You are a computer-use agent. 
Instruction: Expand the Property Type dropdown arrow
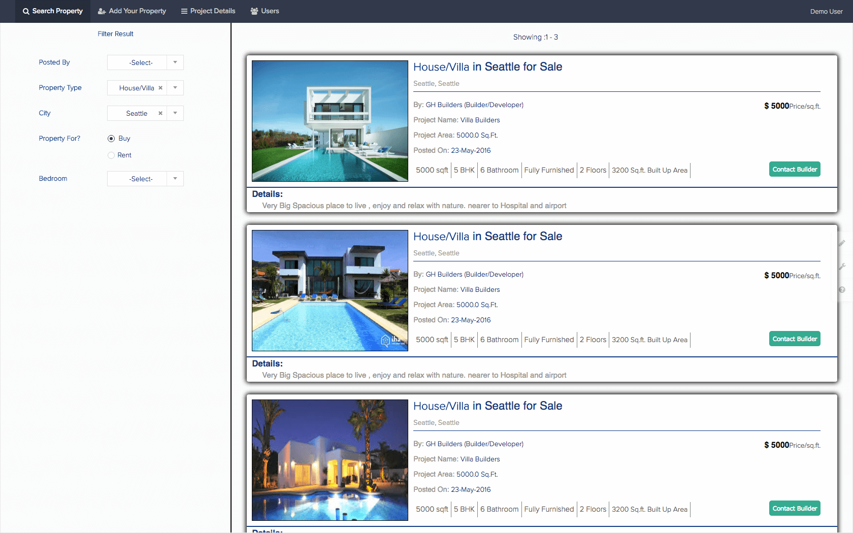[x=175, y=88]
